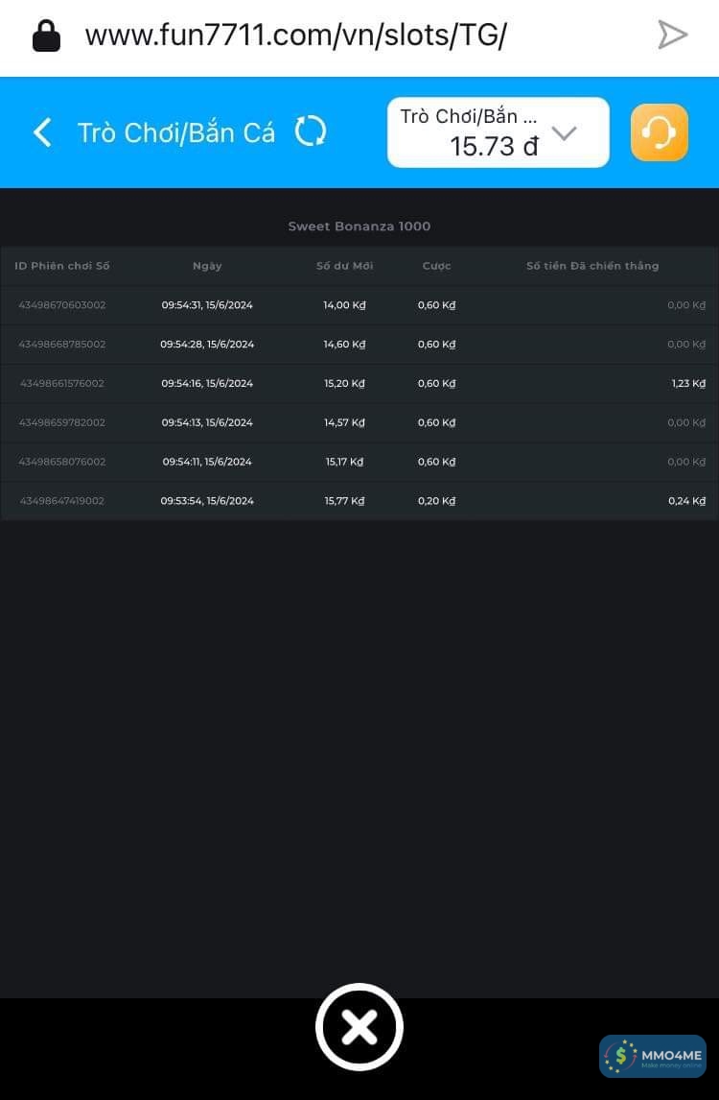Click the padlock security icon
Viewport: 719px width, 1100px height.
pos(46,36)
